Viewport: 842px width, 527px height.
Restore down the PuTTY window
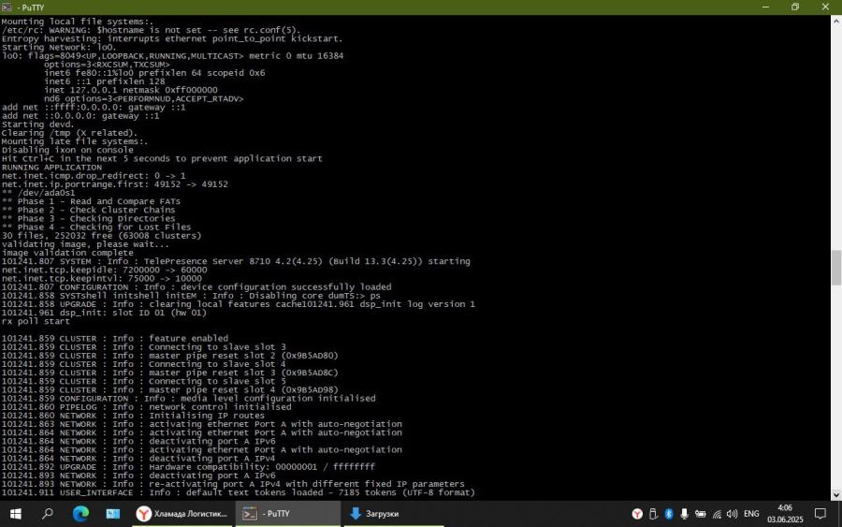click(x=794, y=7)
